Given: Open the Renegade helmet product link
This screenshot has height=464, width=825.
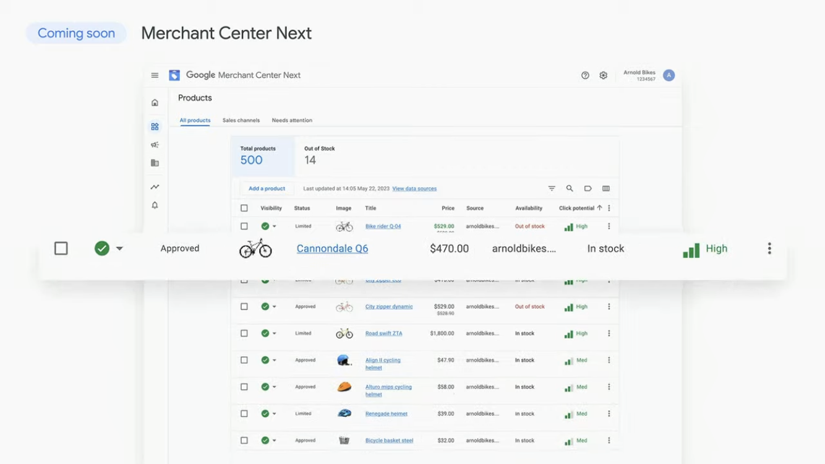Looking at the screenshot, I should (386, 414).
